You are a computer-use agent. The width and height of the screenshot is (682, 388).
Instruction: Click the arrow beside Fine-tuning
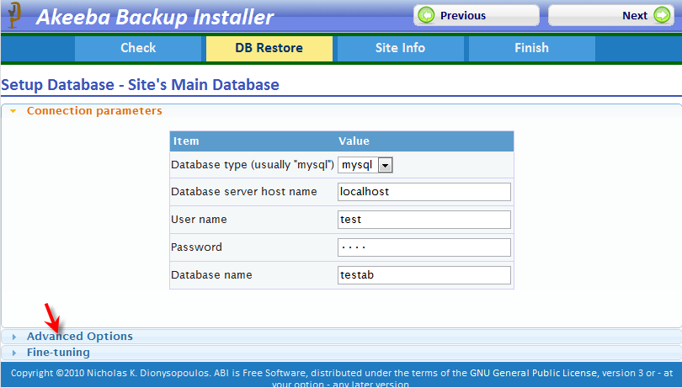pos(14,353)
